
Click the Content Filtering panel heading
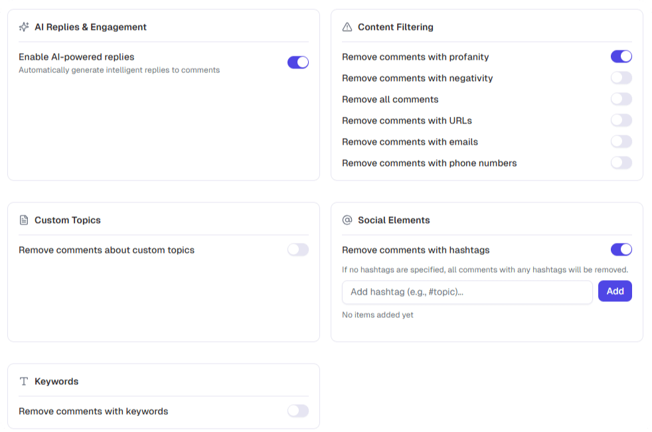click(395, 27)
